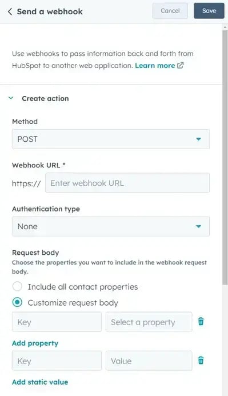
Task: Go back using the arrow beside Send a webhook
Action: pyautogui.click(x=10, y=11)
